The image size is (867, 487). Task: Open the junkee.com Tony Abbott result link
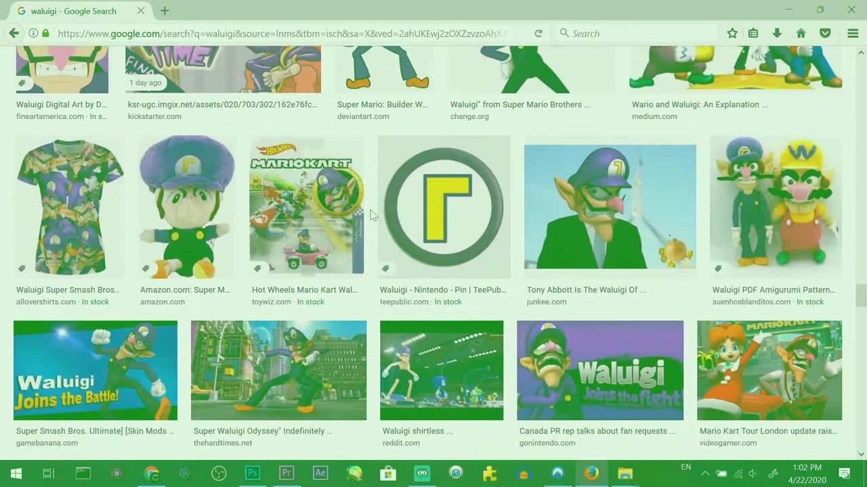pyautogui.click(x=586, y=289)
